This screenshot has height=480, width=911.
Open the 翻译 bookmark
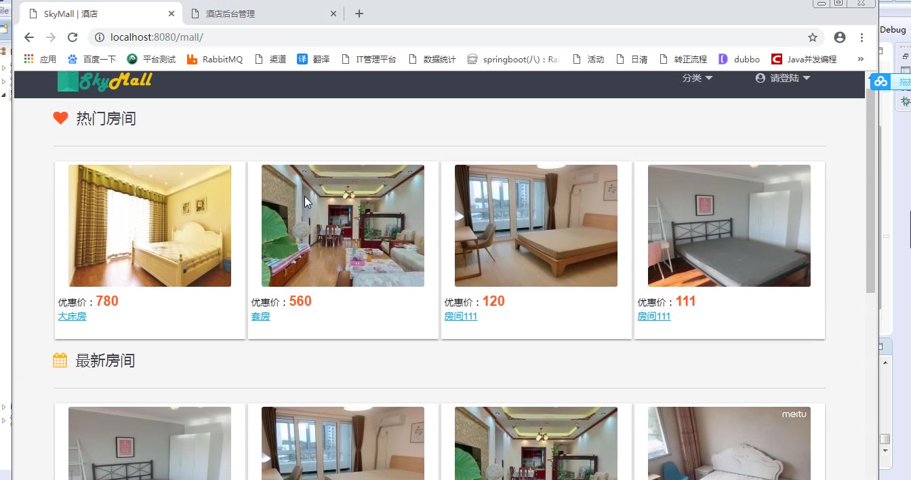(313, 59)
